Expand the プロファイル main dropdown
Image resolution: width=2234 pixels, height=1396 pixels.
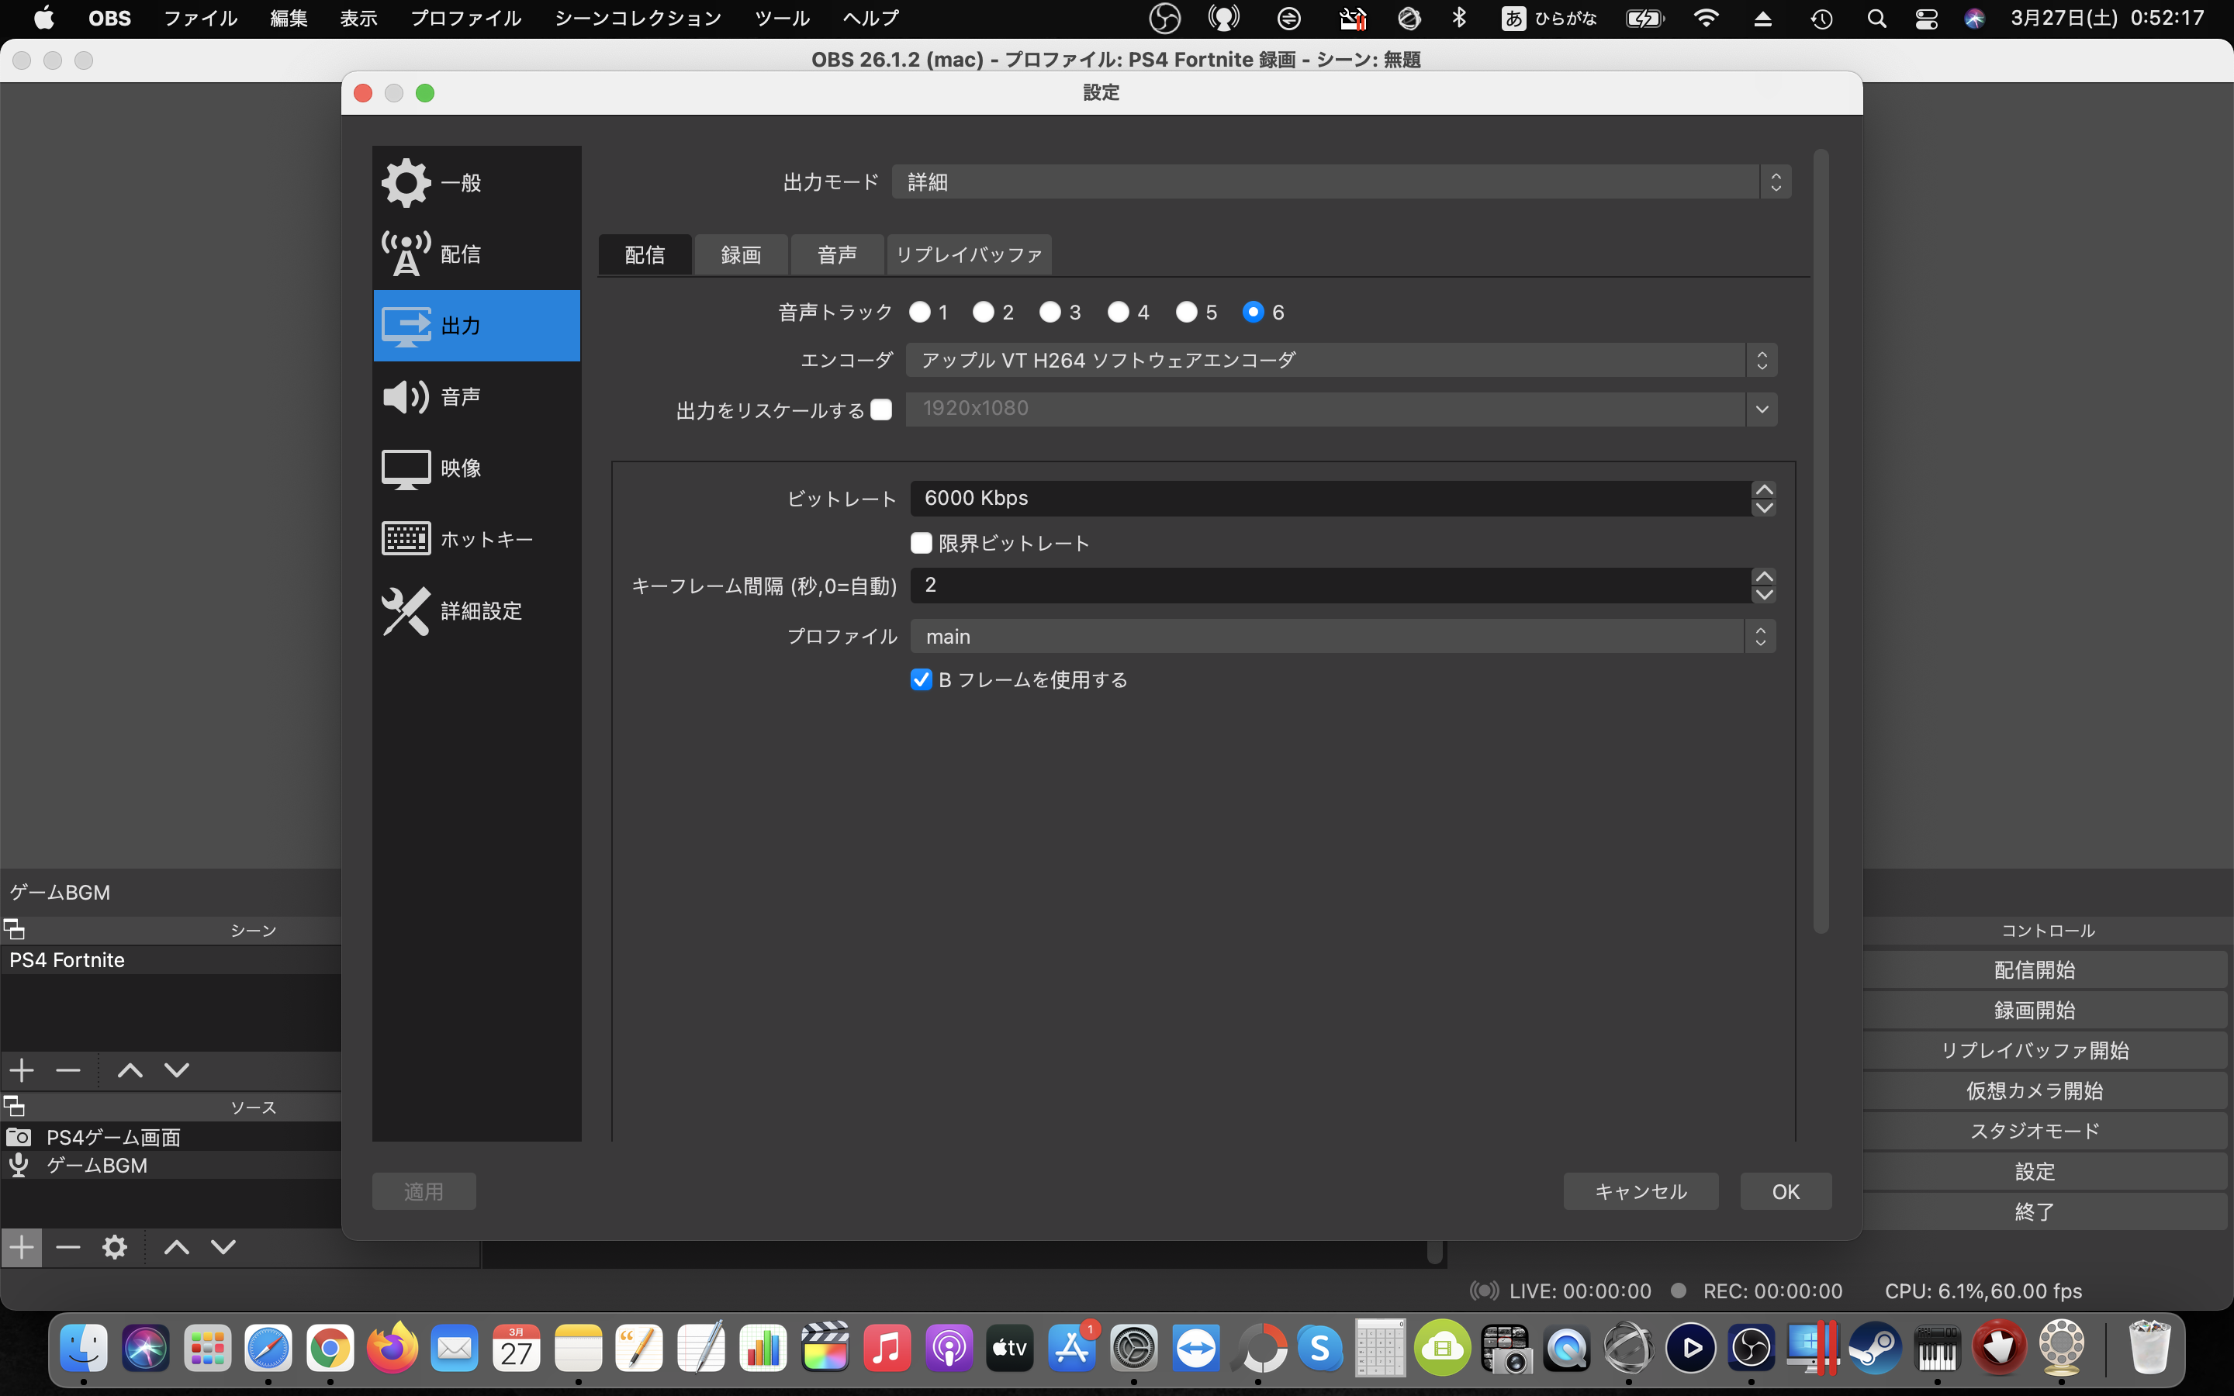[1342, 636]
